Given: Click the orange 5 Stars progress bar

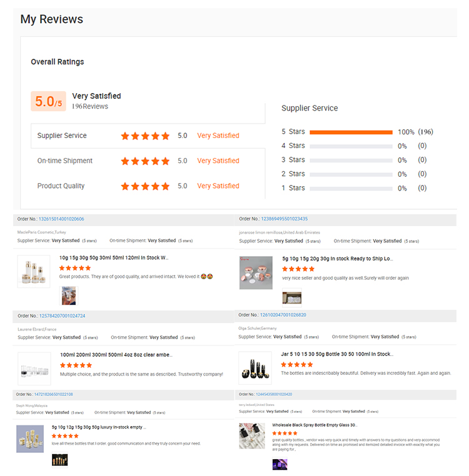Looking at the screenshot, I should coord(351,132).
